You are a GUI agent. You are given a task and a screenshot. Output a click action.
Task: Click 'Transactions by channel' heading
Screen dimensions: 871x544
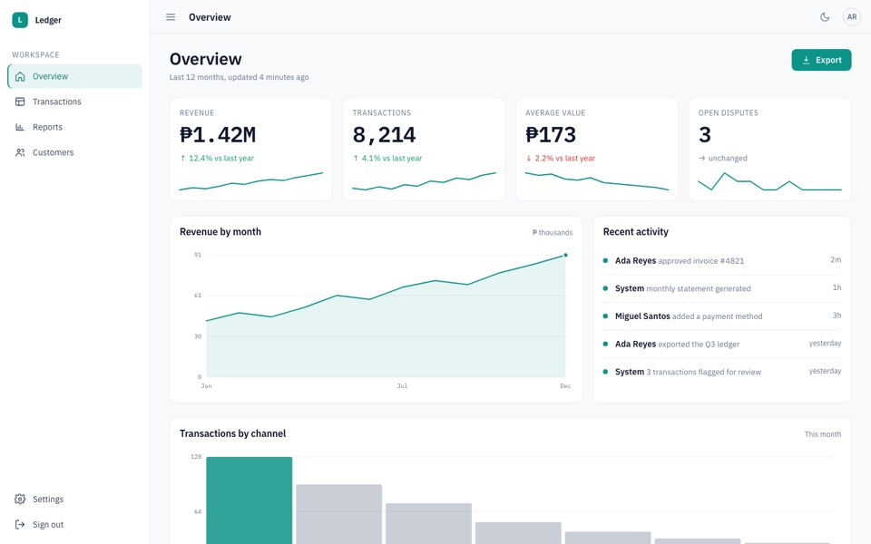tap(233, 433)
